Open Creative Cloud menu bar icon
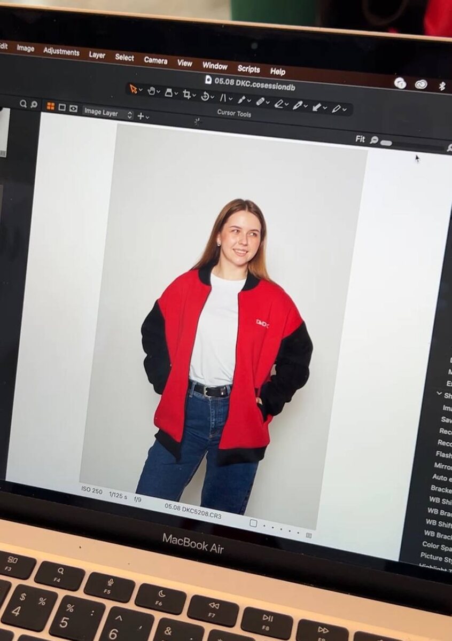The height and width of the screenshot is (641, 452). pyautogui.click(x=421, y=84)
